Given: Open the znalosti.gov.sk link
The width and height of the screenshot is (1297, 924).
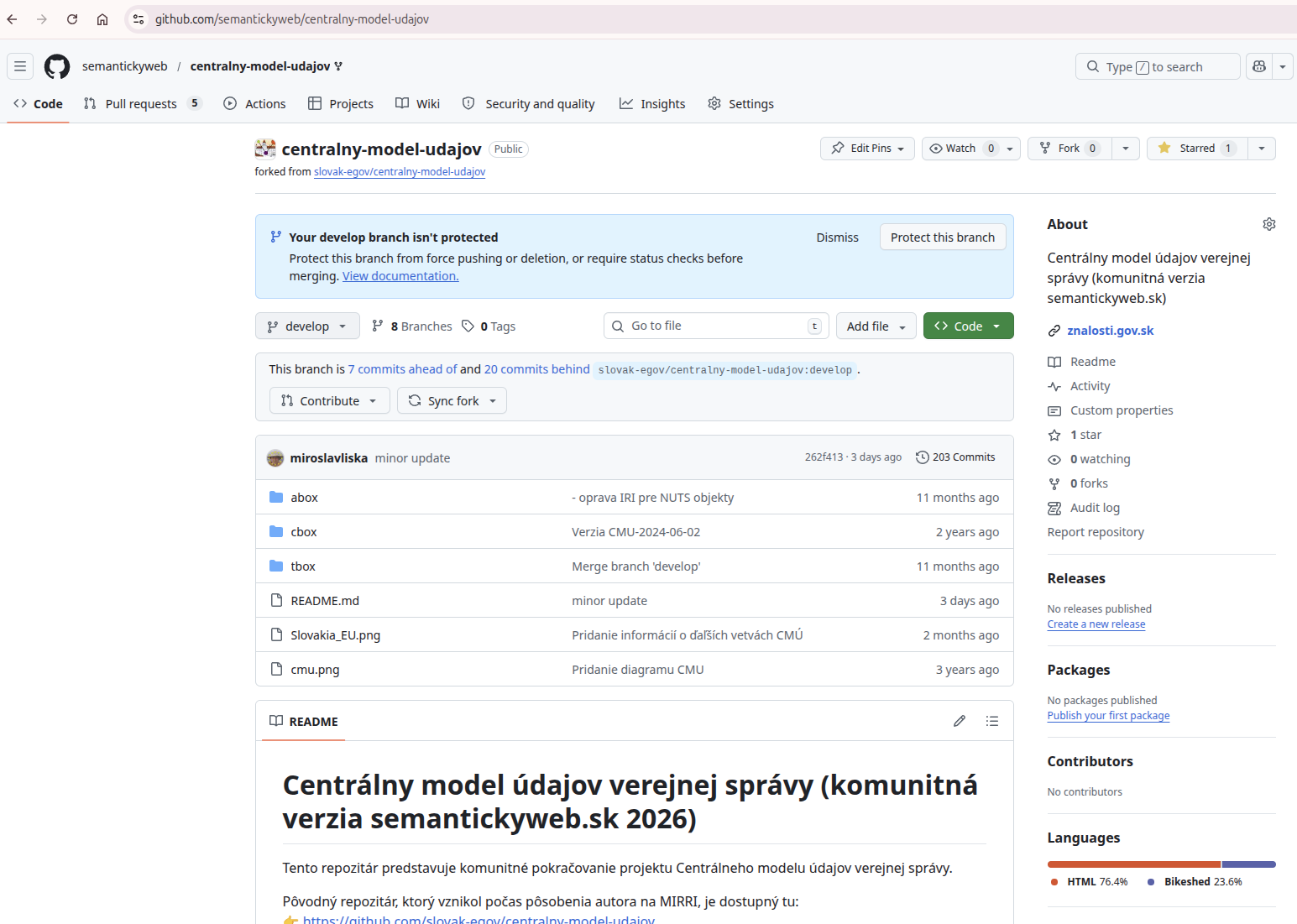Looking at the screenshot, I should 1110,331.
